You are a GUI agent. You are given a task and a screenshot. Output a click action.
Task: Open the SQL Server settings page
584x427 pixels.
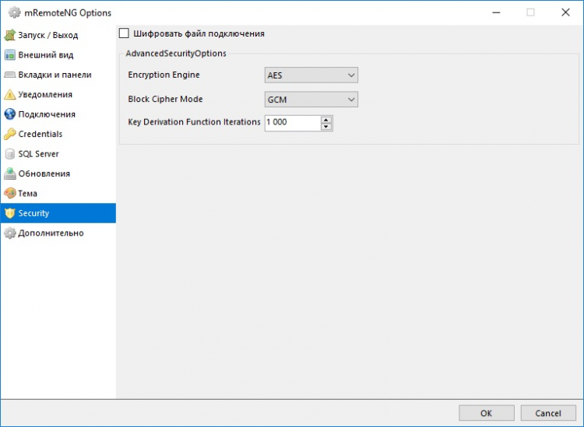[x=38, y=154]
